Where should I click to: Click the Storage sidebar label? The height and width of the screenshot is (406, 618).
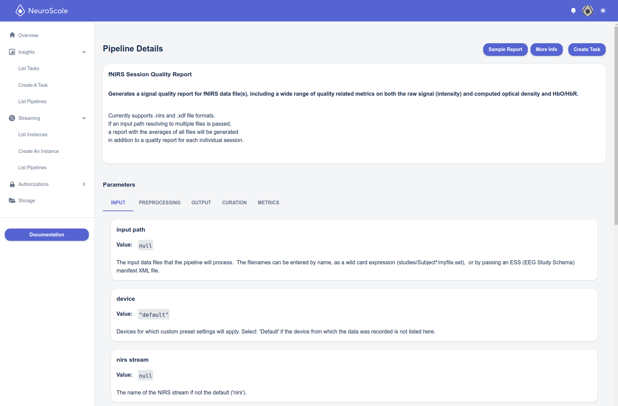[27, 201]
